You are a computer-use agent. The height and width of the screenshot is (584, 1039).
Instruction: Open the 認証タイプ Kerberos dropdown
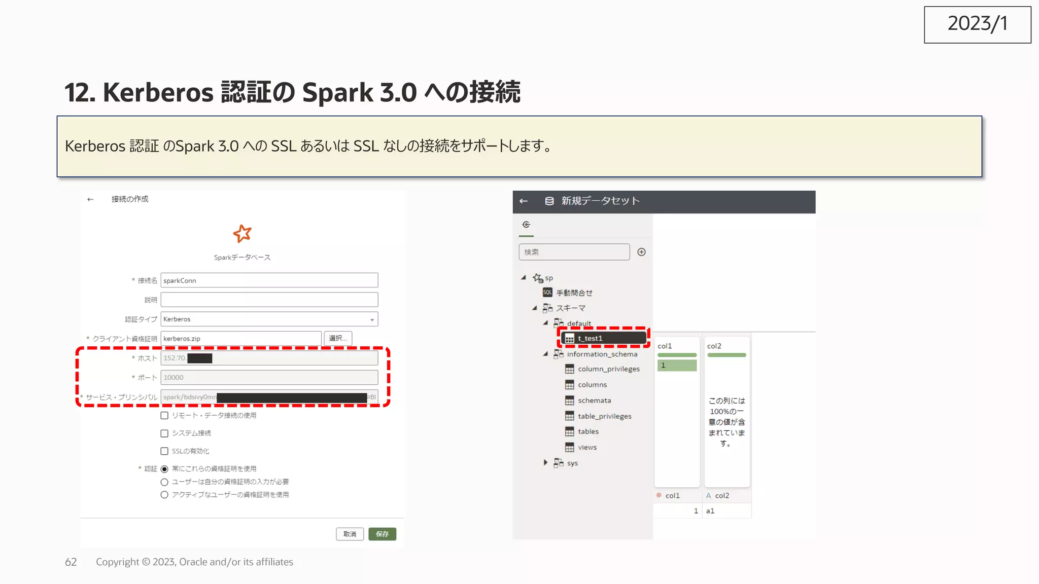(269, 319)
